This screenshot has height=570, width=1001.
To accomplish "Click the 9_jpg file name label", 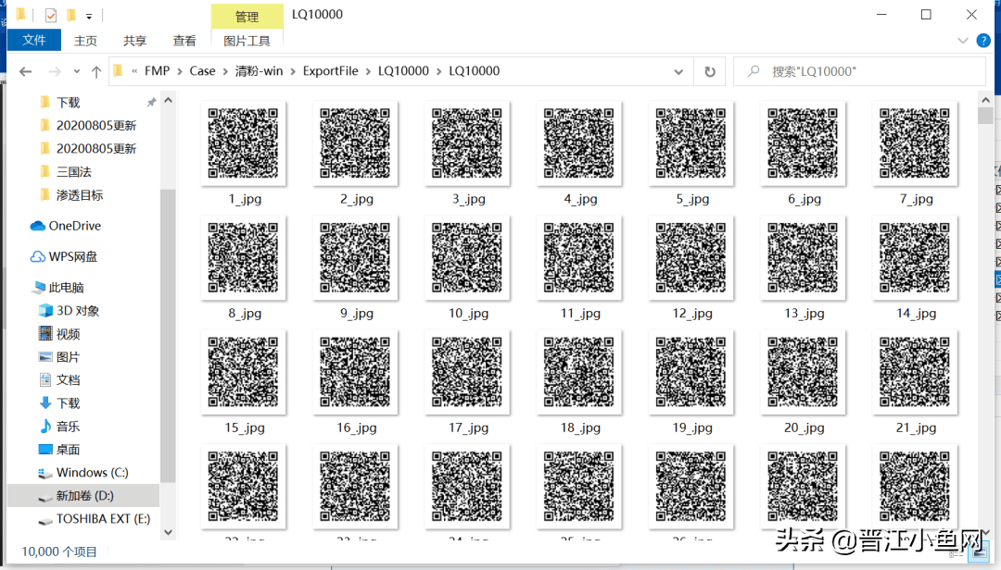I will 356,314.
